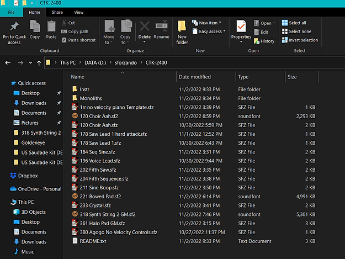Click Copy path in Clipboard group

pyautogui.click(x=75, y=31)
